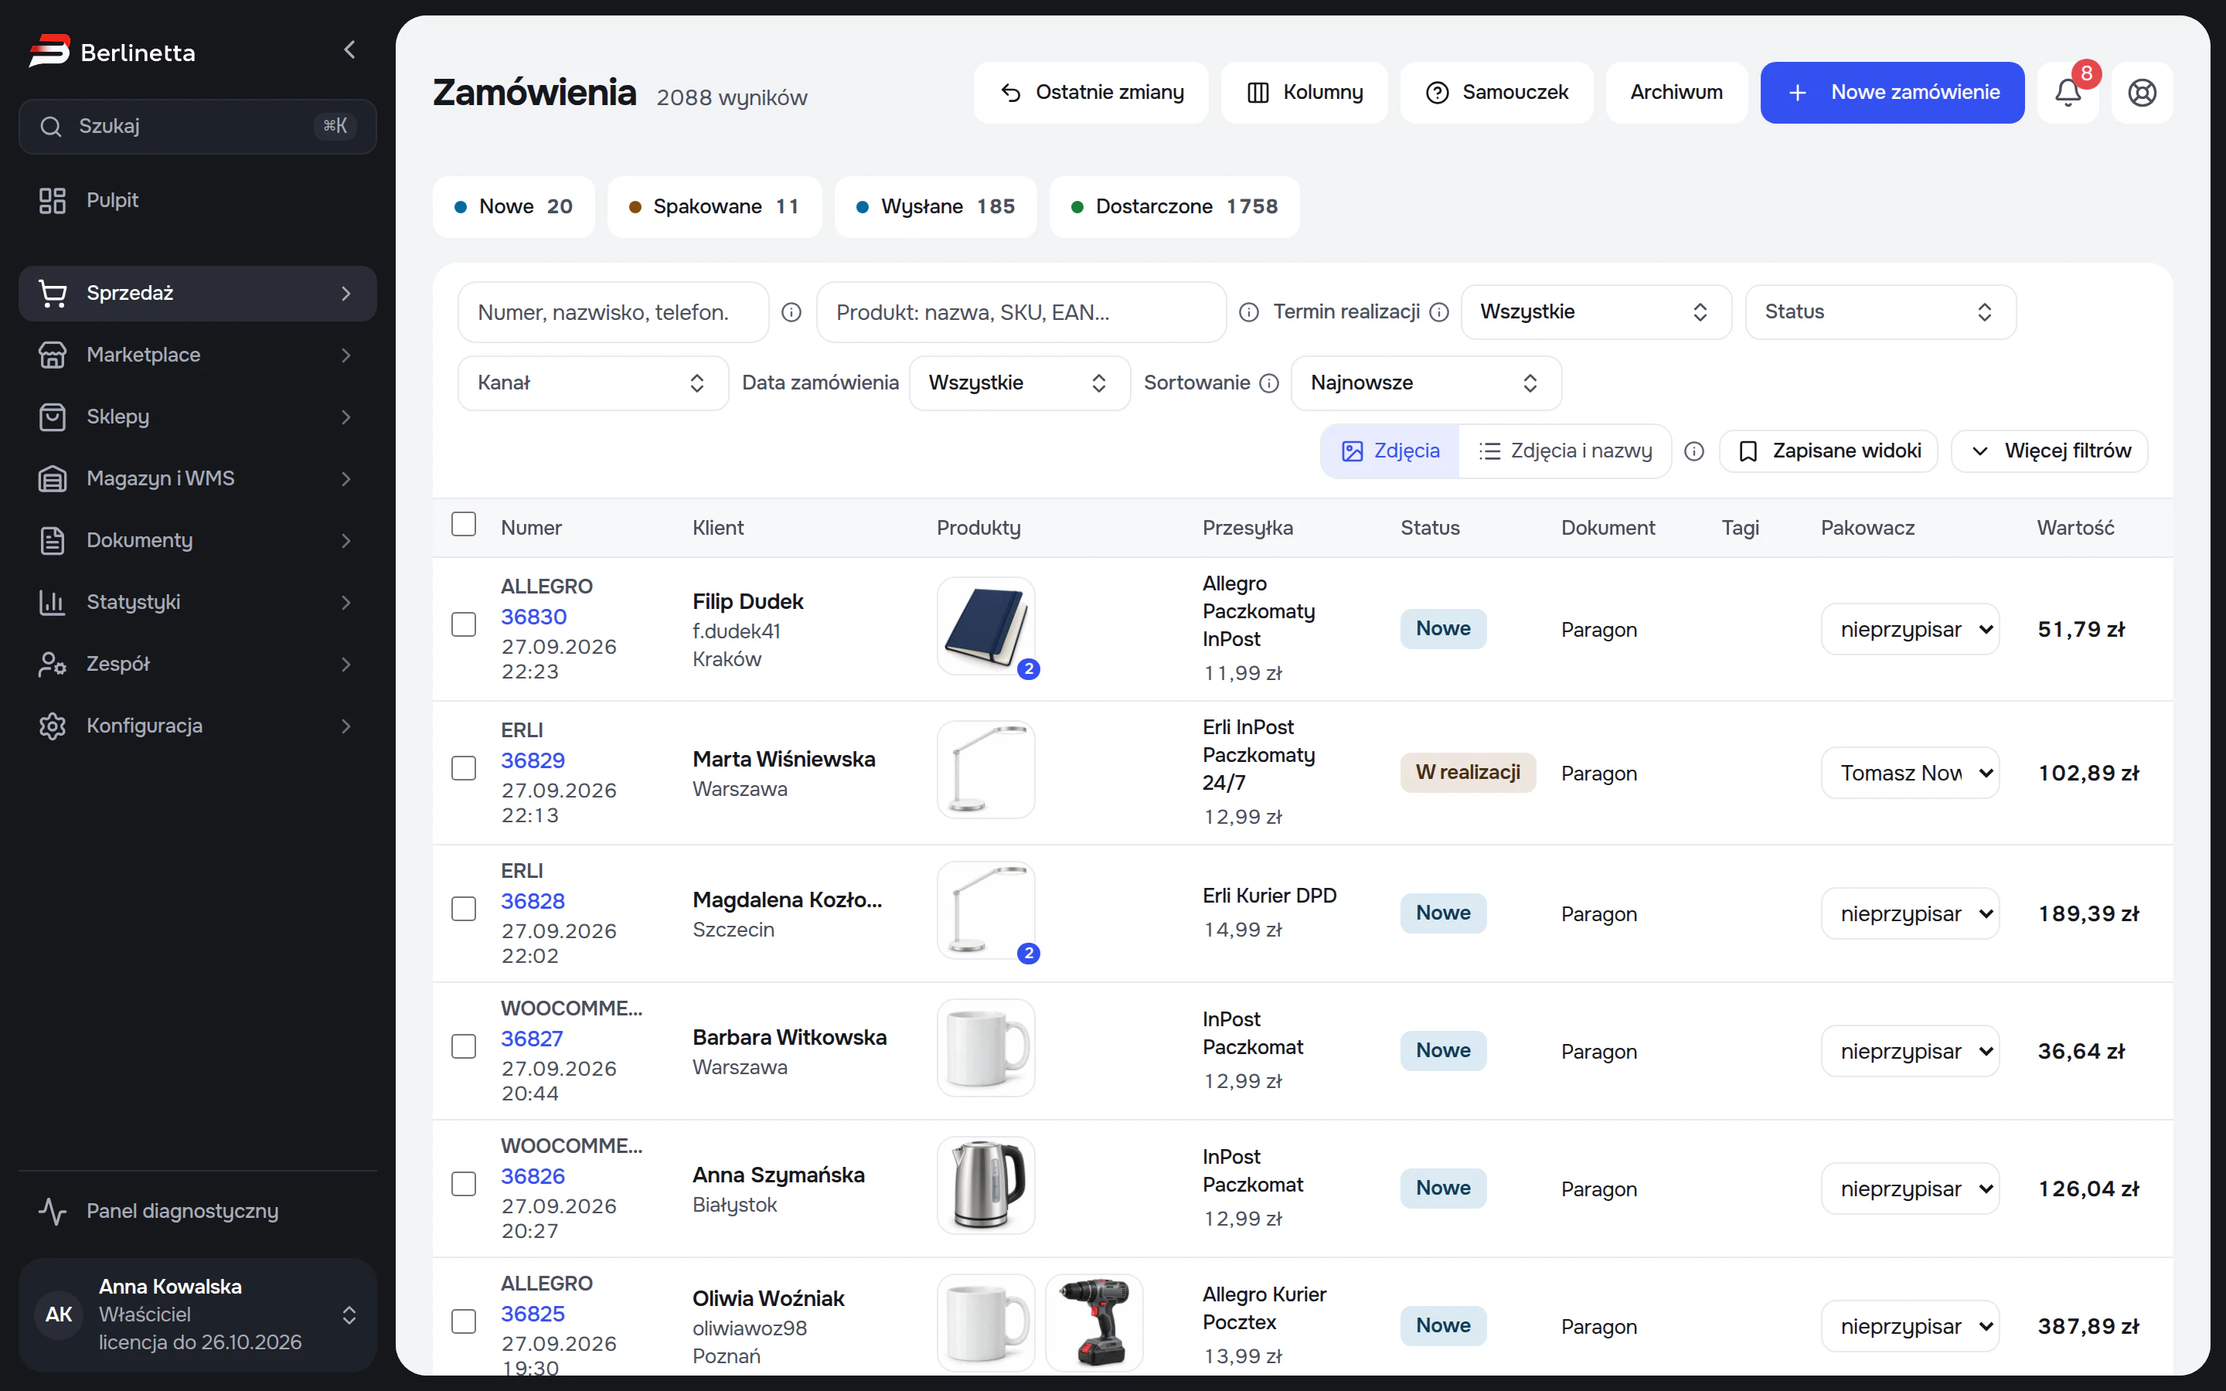Open Zapisane widoki saved views
The height and width of the screenshot is (1391, 2226).
[1829, 451]
